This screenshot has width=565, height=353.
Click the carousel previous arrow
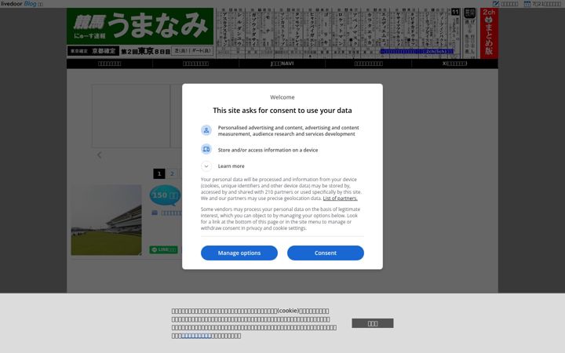[99, 155]
